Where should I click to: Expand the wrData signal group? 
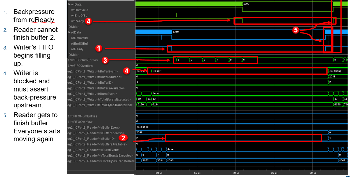[70, 4]
